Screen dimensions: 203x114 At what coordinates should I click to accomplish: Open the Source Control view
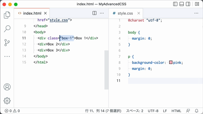[x=7, y=43]
